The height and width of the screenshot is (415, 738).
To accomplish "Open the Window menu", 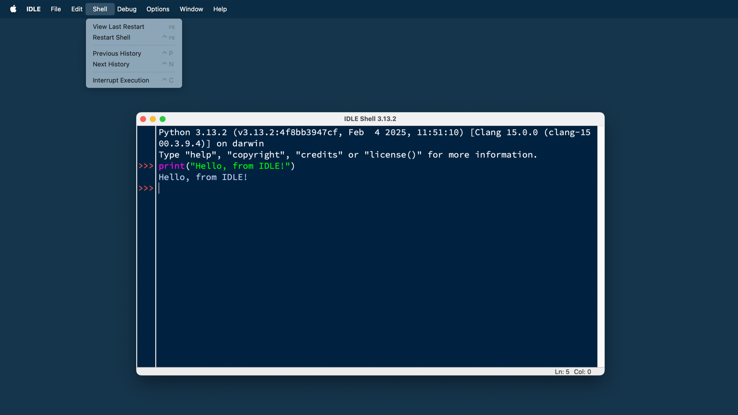I will click(x=191, y=9).
